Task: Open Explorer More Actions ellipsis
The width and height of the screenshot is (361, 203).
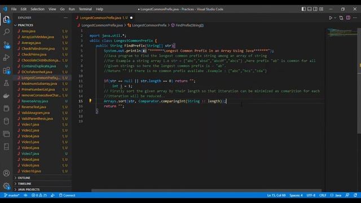Action: (65, 17)
